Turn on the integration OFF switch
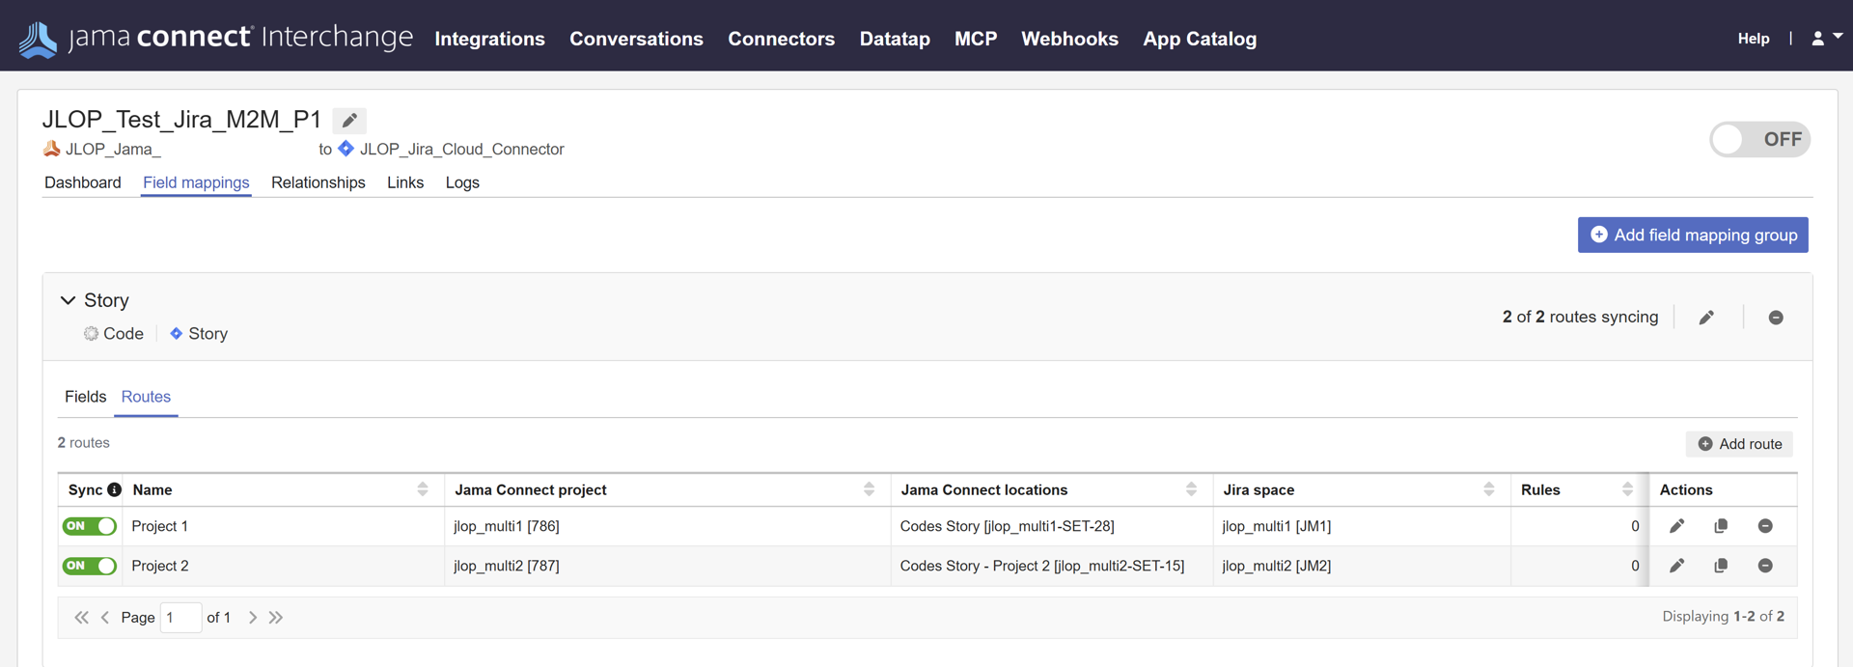Screen dimensions: 1853x667 click(1759, 139)
